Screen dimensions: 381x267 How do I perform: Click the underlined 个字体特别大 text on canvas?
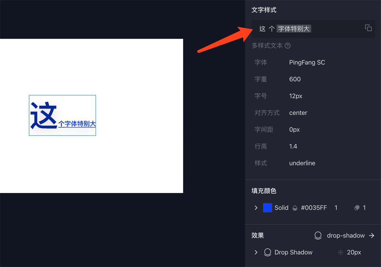(77, 124)
